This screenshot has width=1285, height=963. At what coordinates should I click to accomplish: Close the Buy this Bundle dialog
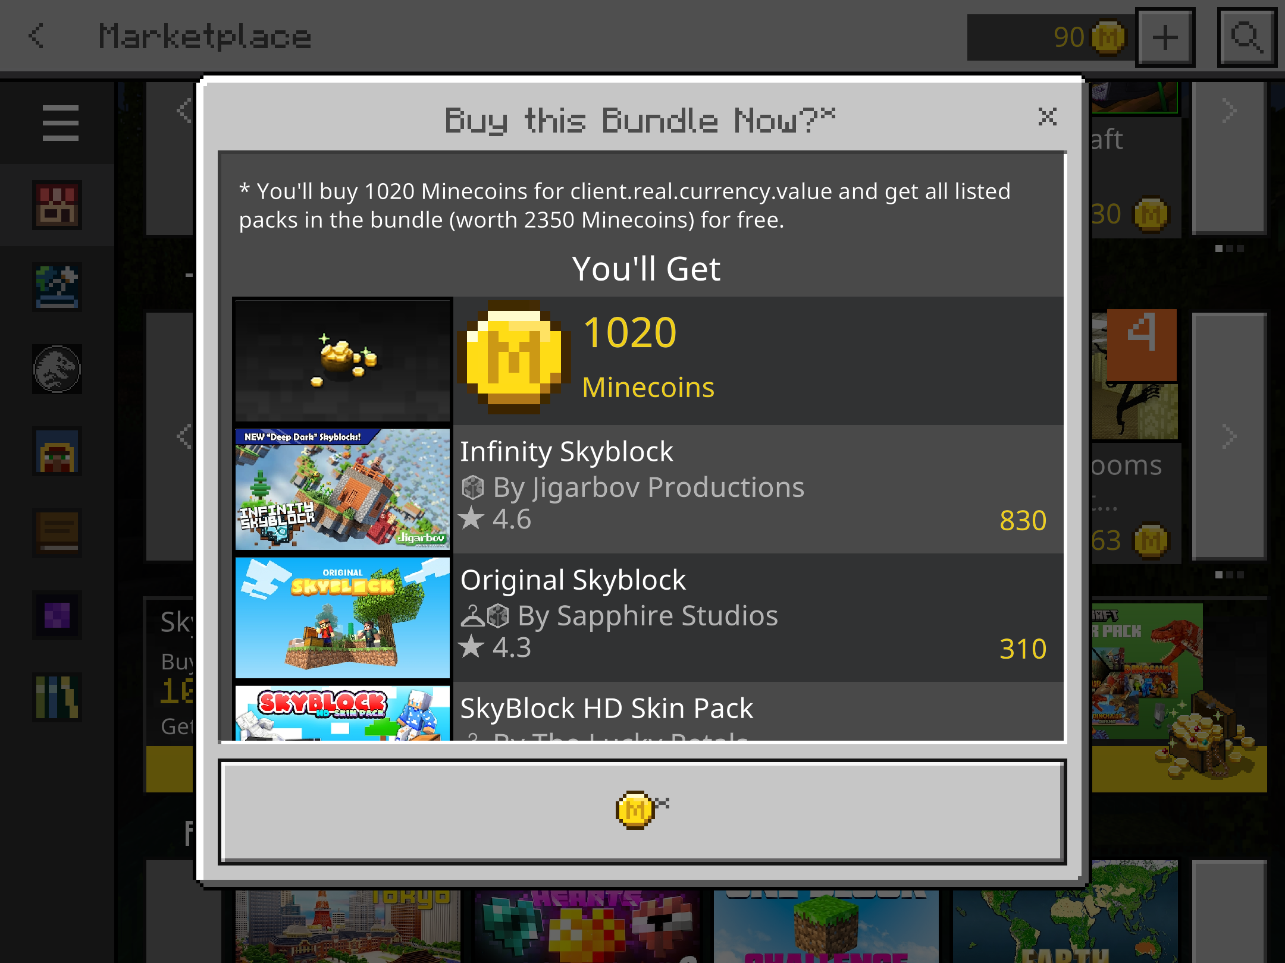point(1047,117)
